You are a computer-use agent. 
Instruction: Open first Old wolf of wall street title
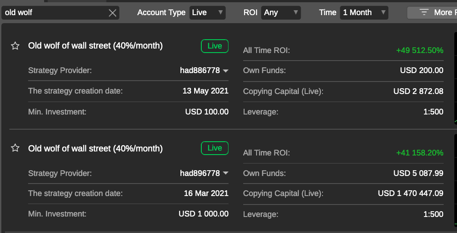pyautogui.click(x=95, y=46)
